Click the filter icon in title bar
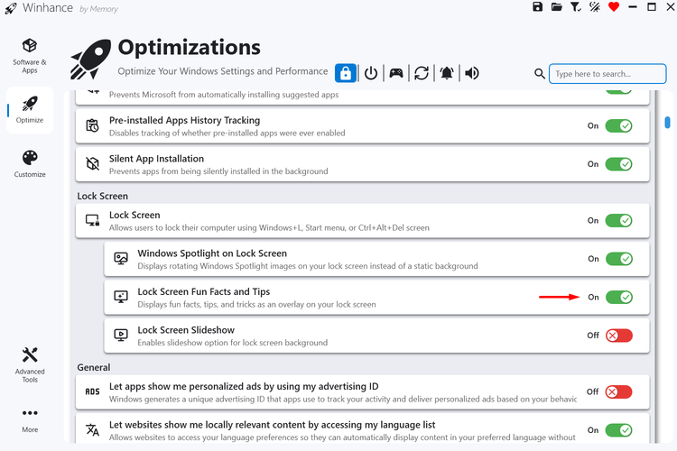 [576, 7]
